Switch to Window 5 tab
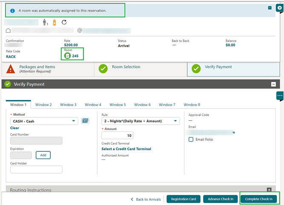Viewport: 284px width, 205px height. [118, 105]
